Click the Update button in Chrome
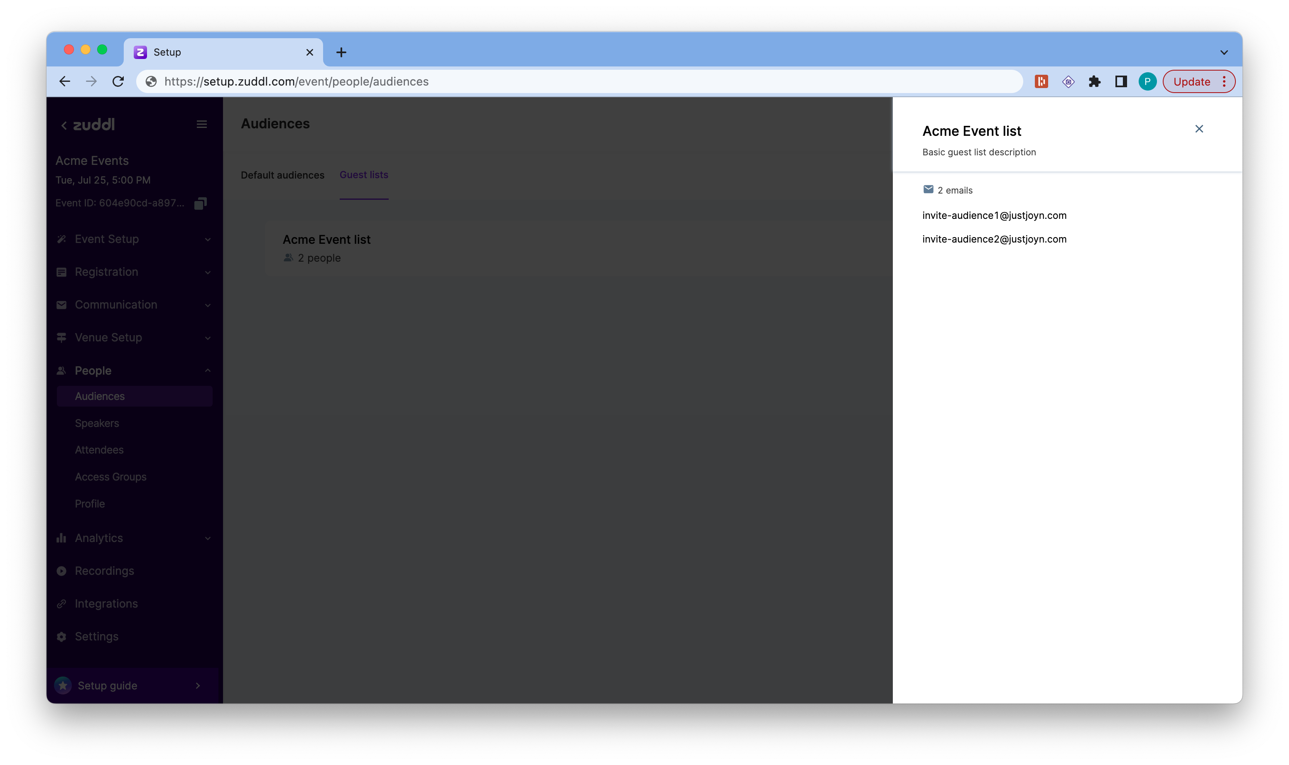 1191,81
